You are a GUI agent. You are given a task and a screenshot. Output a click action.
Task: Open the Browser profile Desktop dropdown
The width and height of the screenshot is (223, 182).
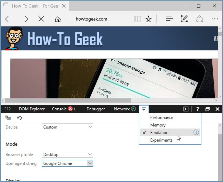[x=68, y=154]
